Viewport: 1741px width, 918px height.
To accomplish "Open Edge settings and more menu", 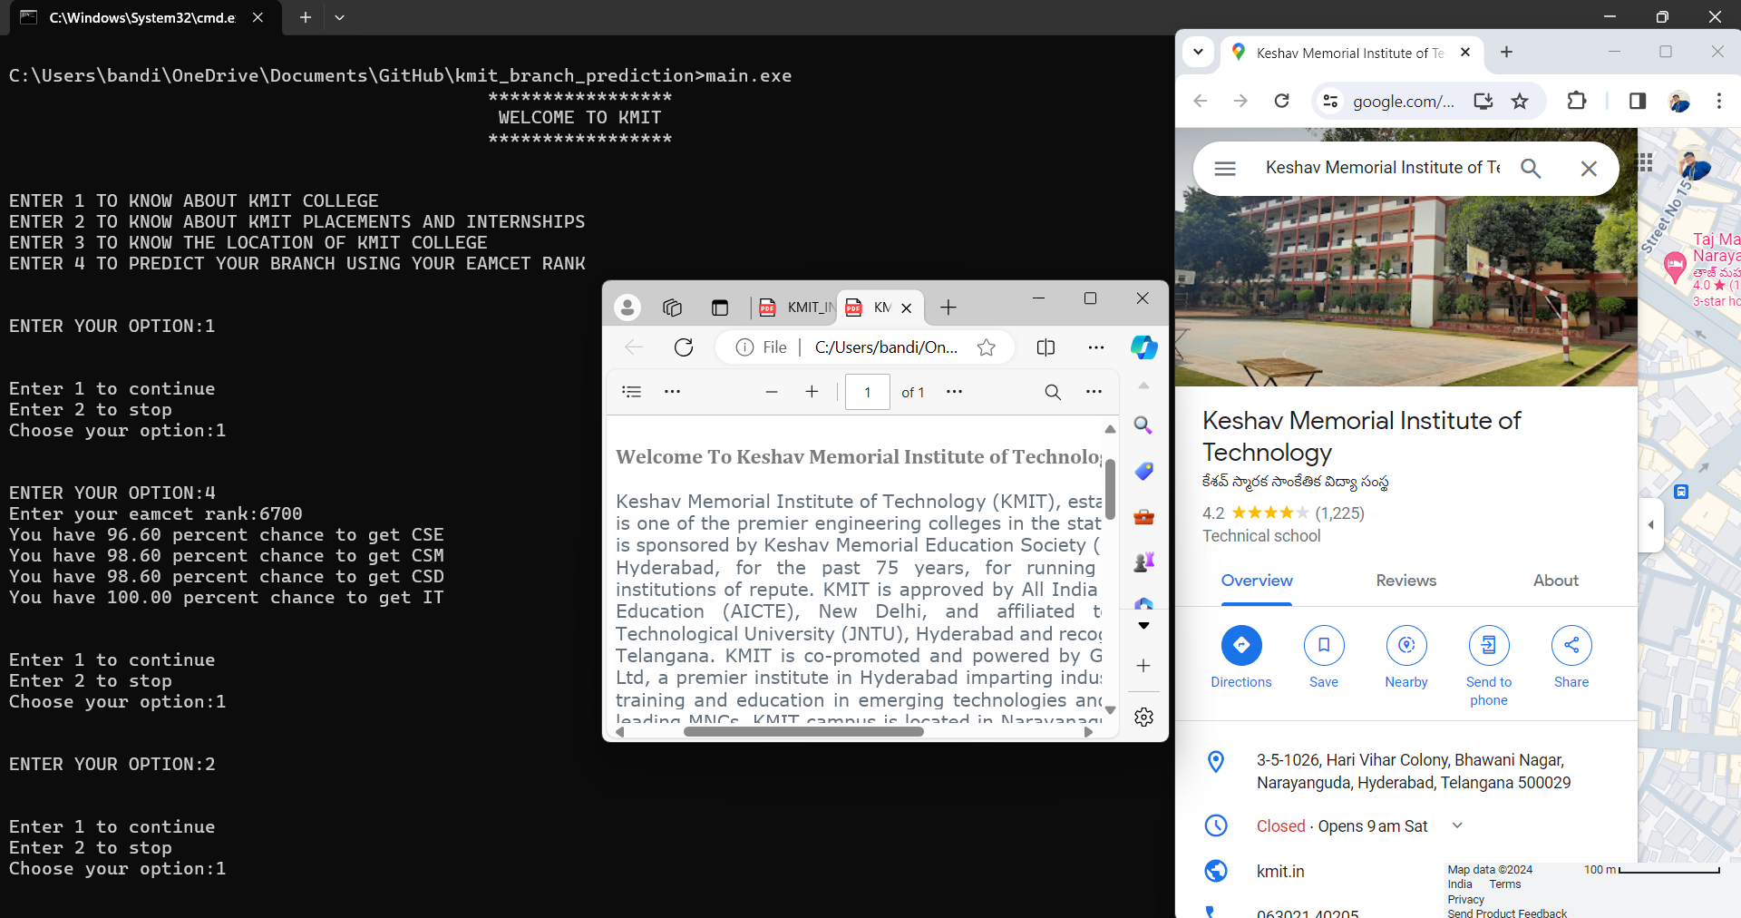I will pos(1096,347).
